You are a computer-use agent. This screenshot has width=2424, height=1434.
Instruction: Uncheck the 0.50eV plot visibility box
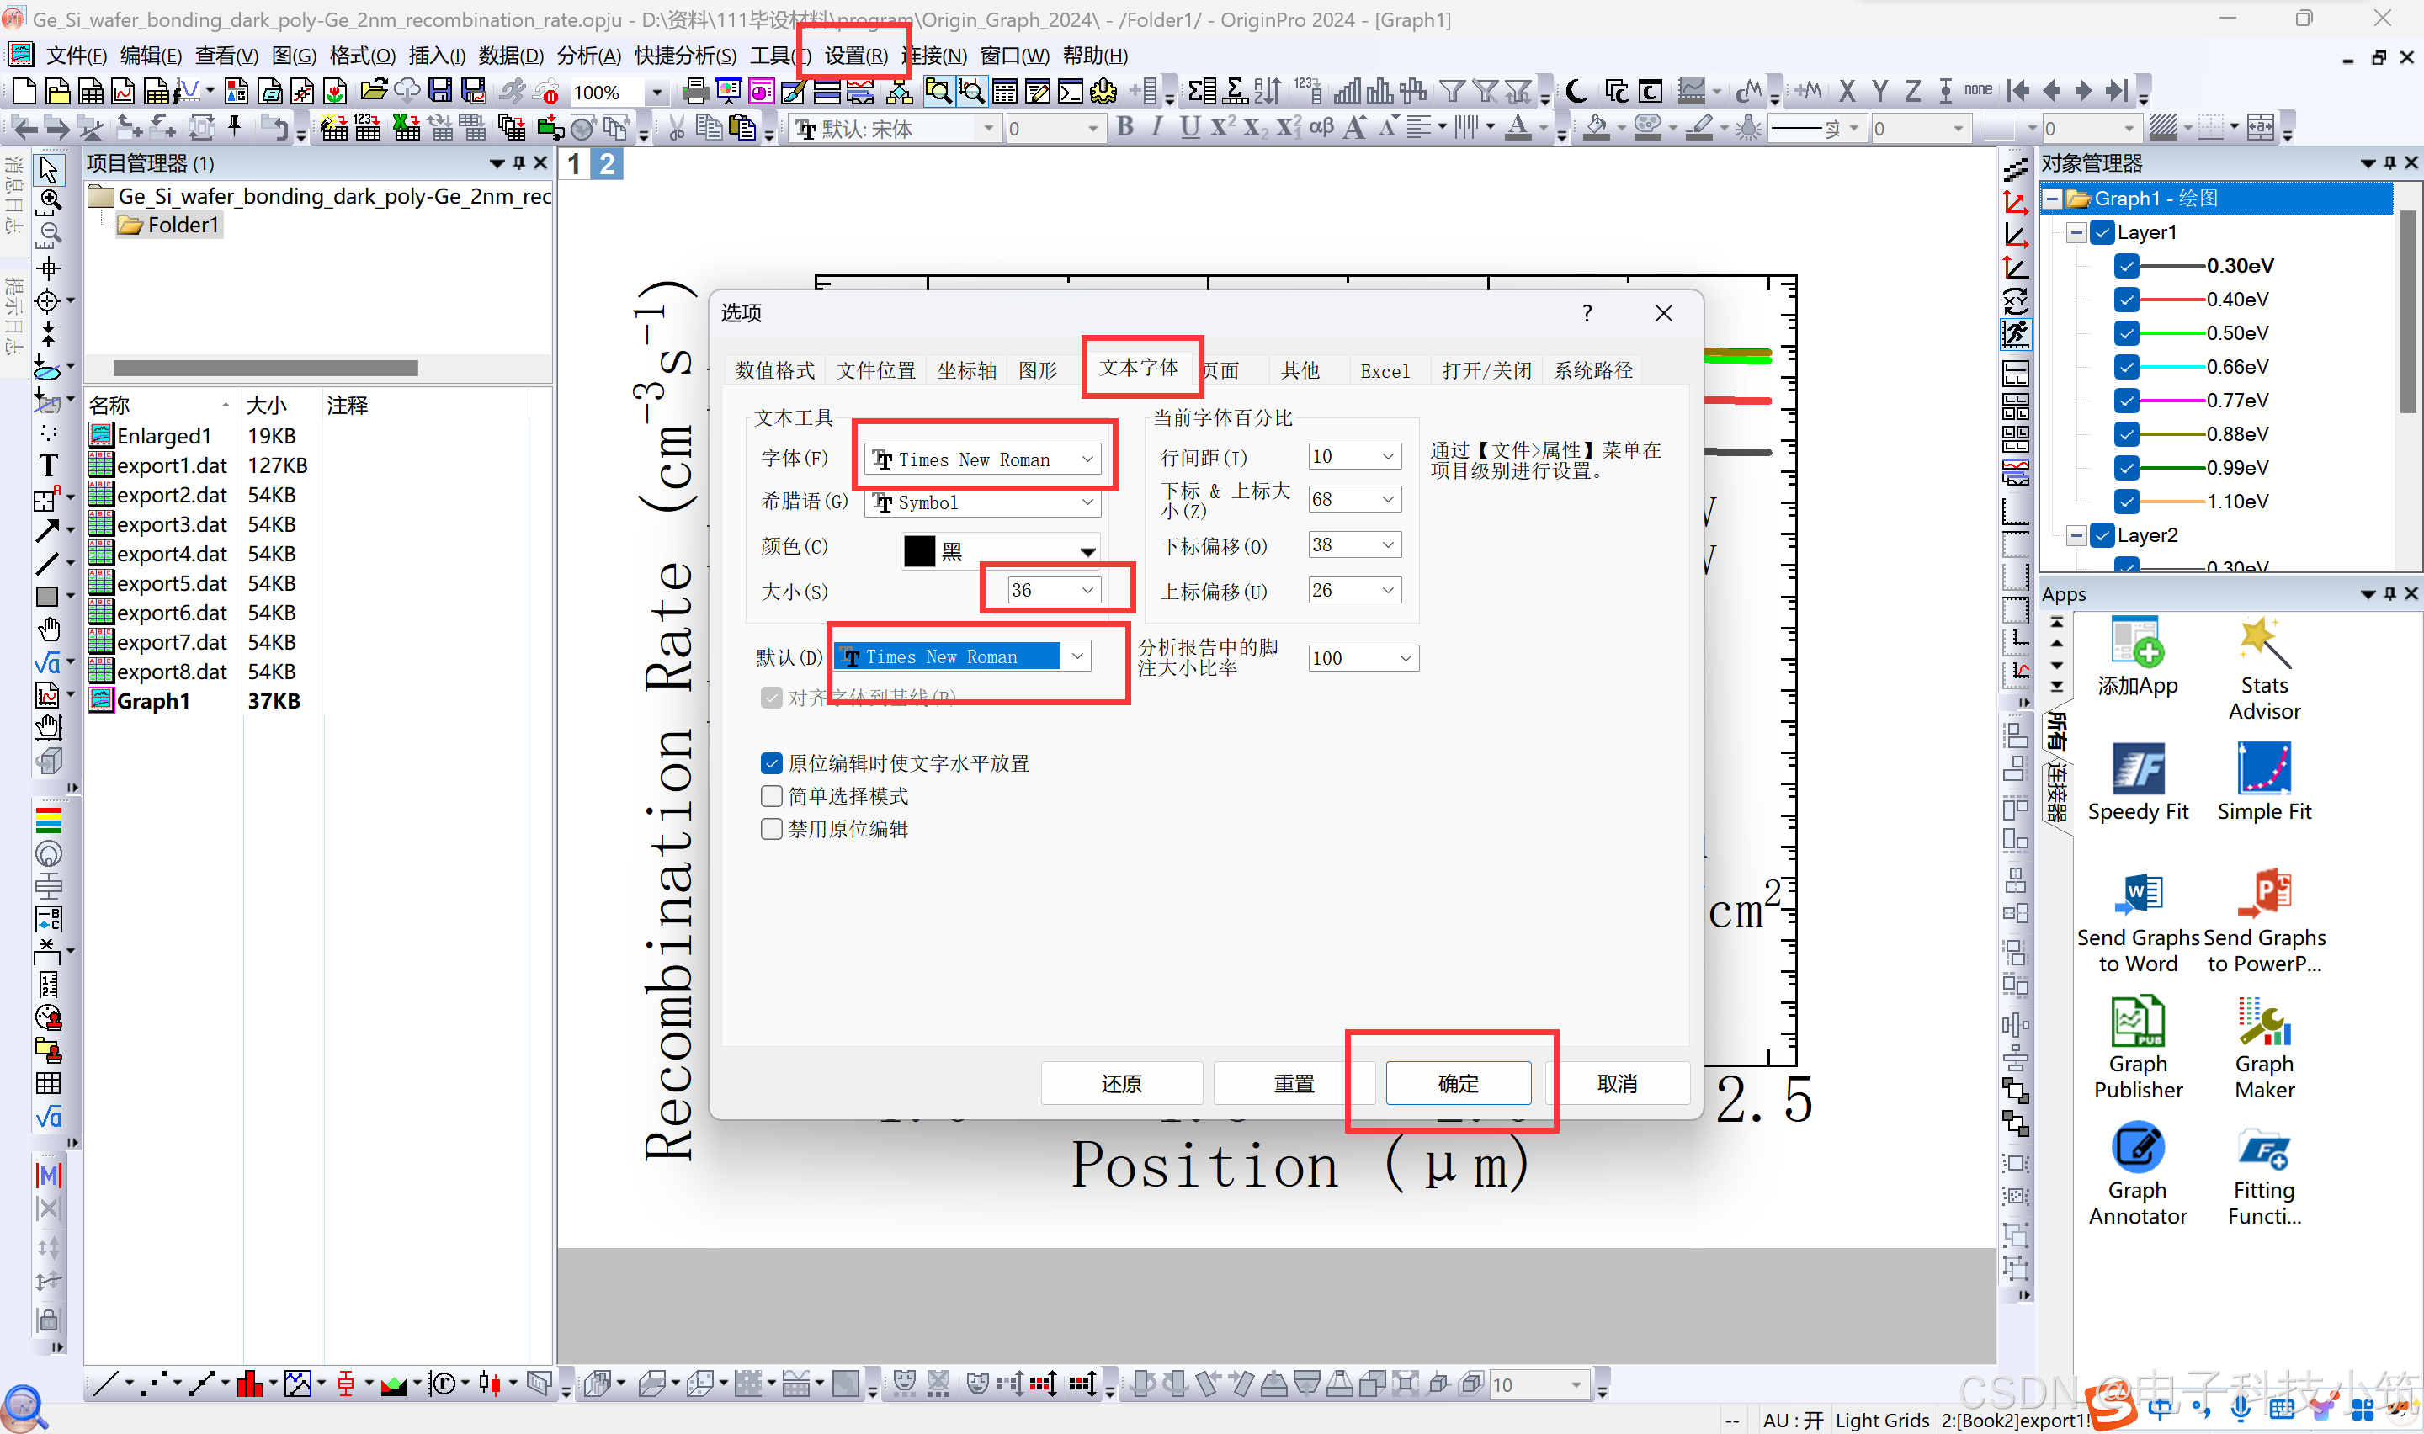tap(2125, 333)
